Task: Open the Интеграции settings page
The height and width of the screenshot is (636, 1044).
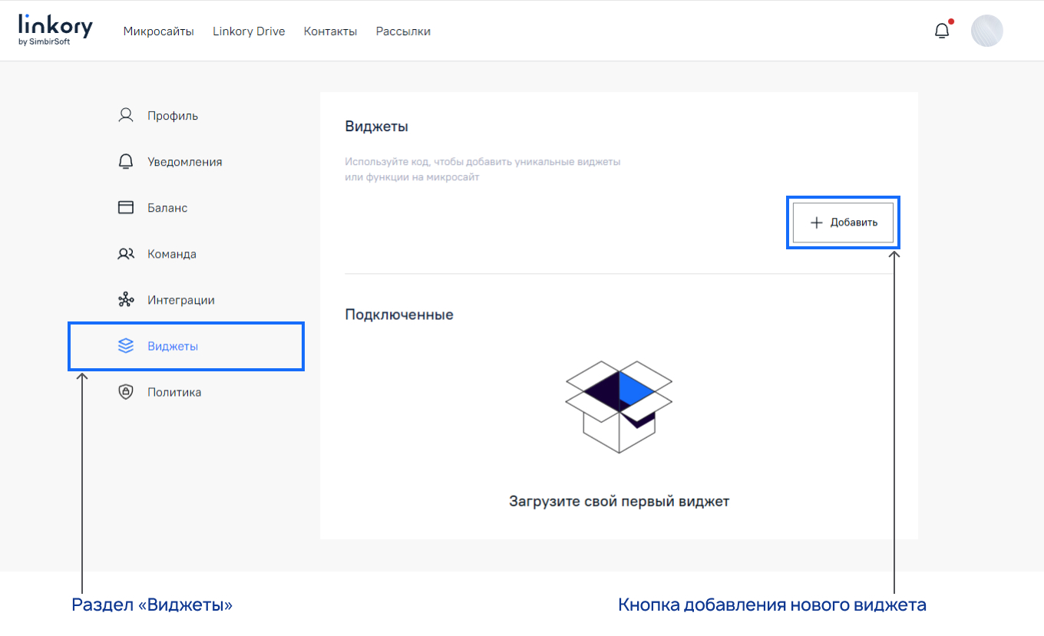Action: click(x=177, y=299)
